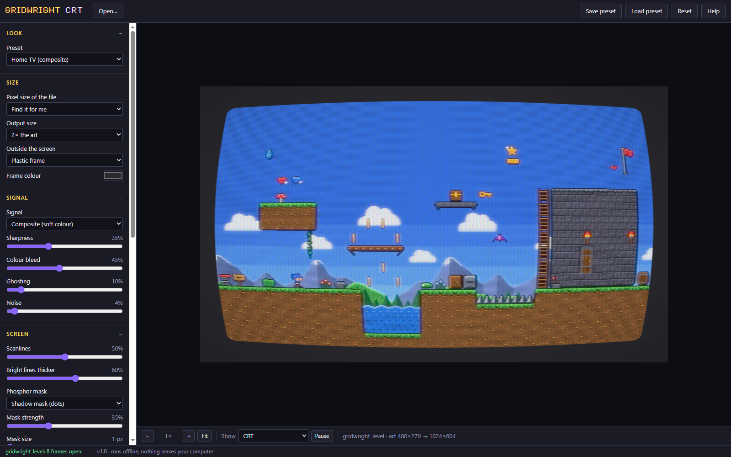731x457 pixels.
Task: Open Pixel size of the file dropdown
Action: (64, 109)
